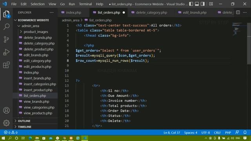This screenshot has height=141, width=251.
Task: Click feedback icon in status bar
Action: click(237, 132)
